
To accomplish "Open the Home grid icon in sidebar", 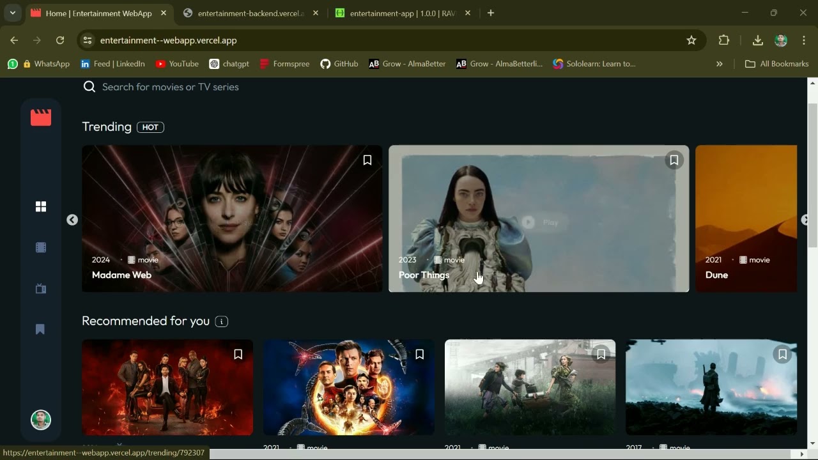I will [41, 206].
